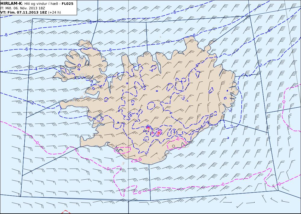Select the 'IT: Mið. 06. Nóv. 2013 18Z' line

pos(23,8)
